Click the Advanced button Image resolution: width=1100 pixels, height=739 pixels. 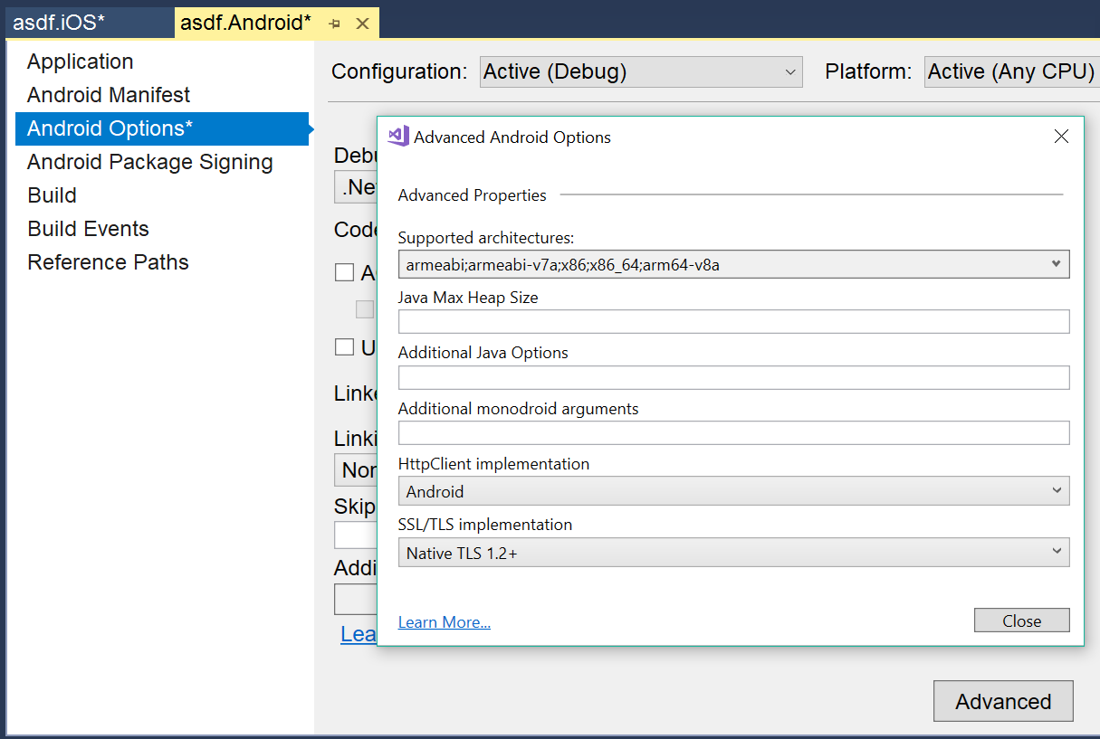coord(1003,701)
